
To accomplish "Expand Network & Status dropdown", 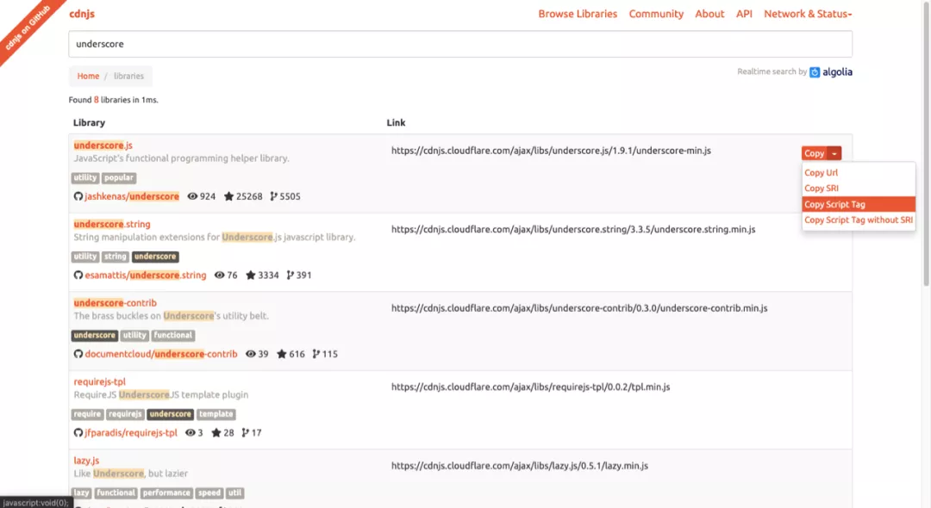I will (808, 14).
